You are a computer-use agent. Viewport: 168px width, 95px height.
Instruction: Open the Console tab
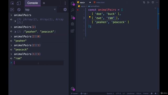tap(33, 3)
